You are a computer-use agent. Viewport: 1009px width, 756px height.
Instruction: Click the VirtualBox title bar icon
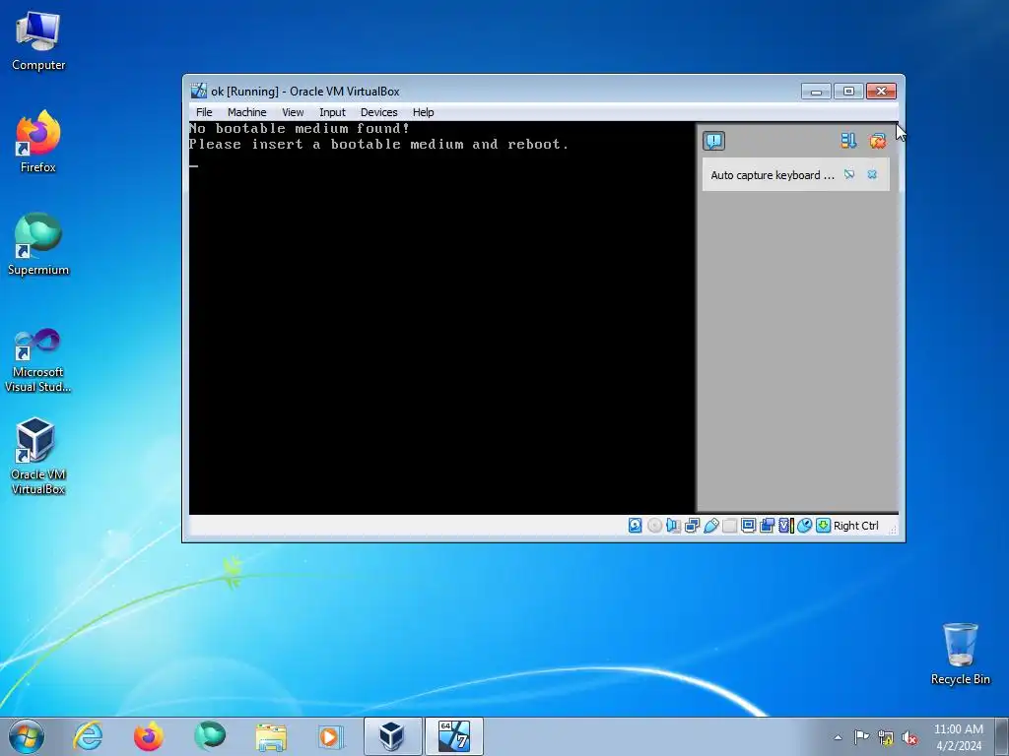tap(199, 91)
